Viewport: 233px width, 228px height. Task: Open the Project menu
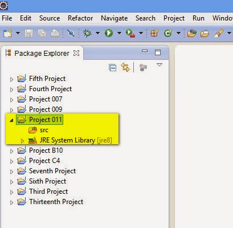tap(174, 18)
